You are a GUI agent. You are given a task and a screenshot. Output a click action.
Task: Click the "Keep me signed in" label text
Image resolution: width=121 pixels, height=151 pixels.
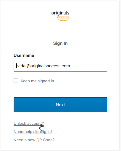click(37, 81)
